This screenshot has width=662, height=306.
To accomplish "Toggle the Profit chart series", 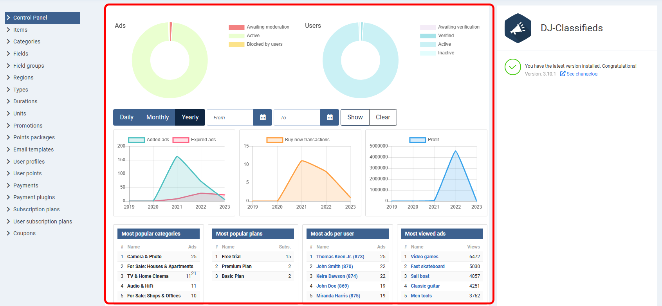I will click(x=424, y=140).
